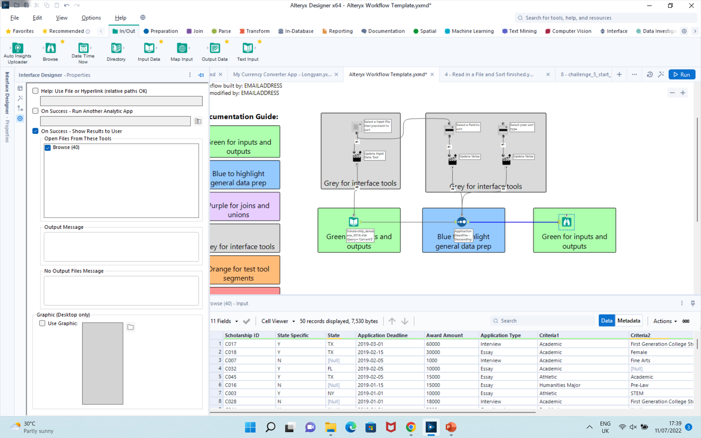Show the Data view in results

(607, 321)
